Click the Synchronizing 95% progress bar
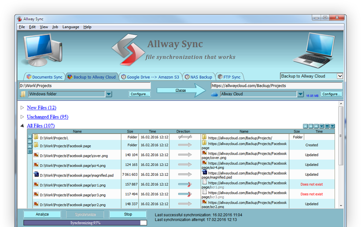Viewport: 361px width, 227px height. pos(85,223)
